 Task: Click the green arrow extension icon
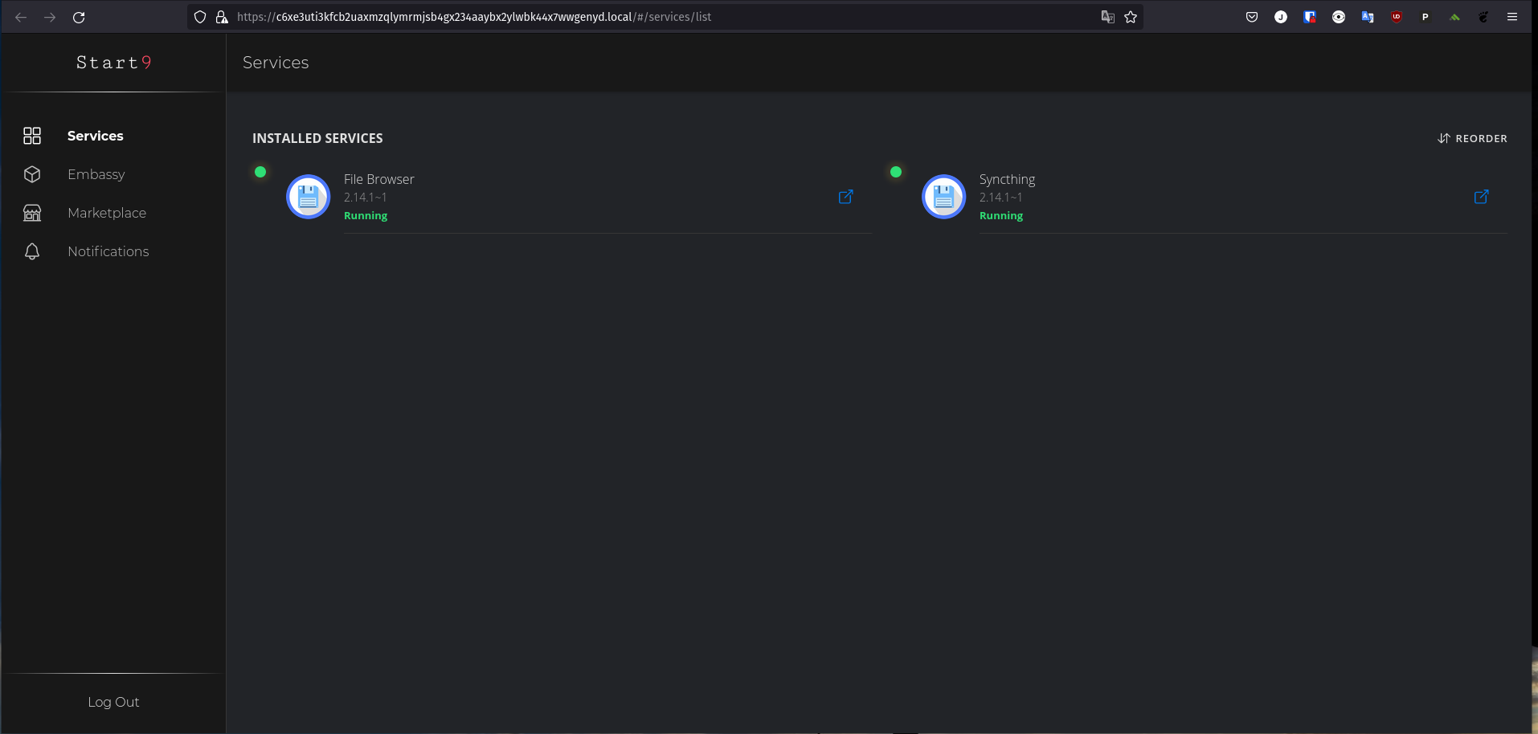[1454, 17]
